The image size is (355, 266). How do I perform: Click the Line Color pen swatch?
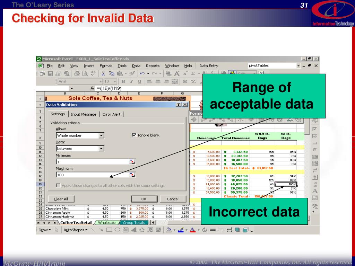point(180,230)
